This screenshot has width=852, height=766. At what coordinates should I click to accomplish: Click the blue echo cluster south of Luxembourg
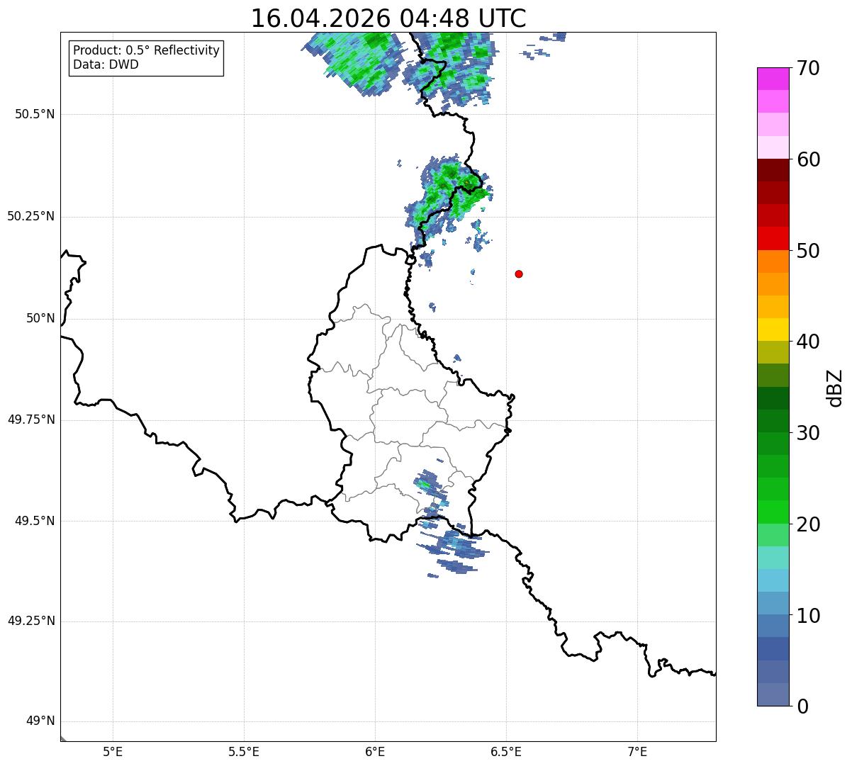(452, 549)
